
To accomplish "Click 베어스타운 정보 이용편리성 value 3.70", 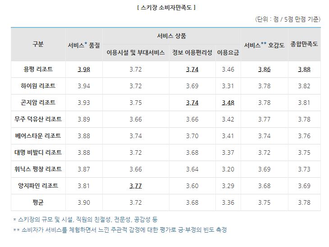I will [192, 136].
